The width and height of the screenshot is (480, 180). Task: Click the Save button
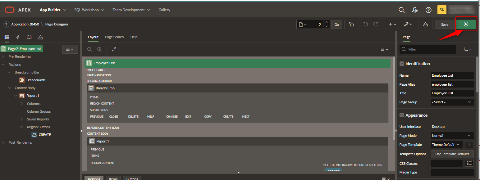click(445, 25)
